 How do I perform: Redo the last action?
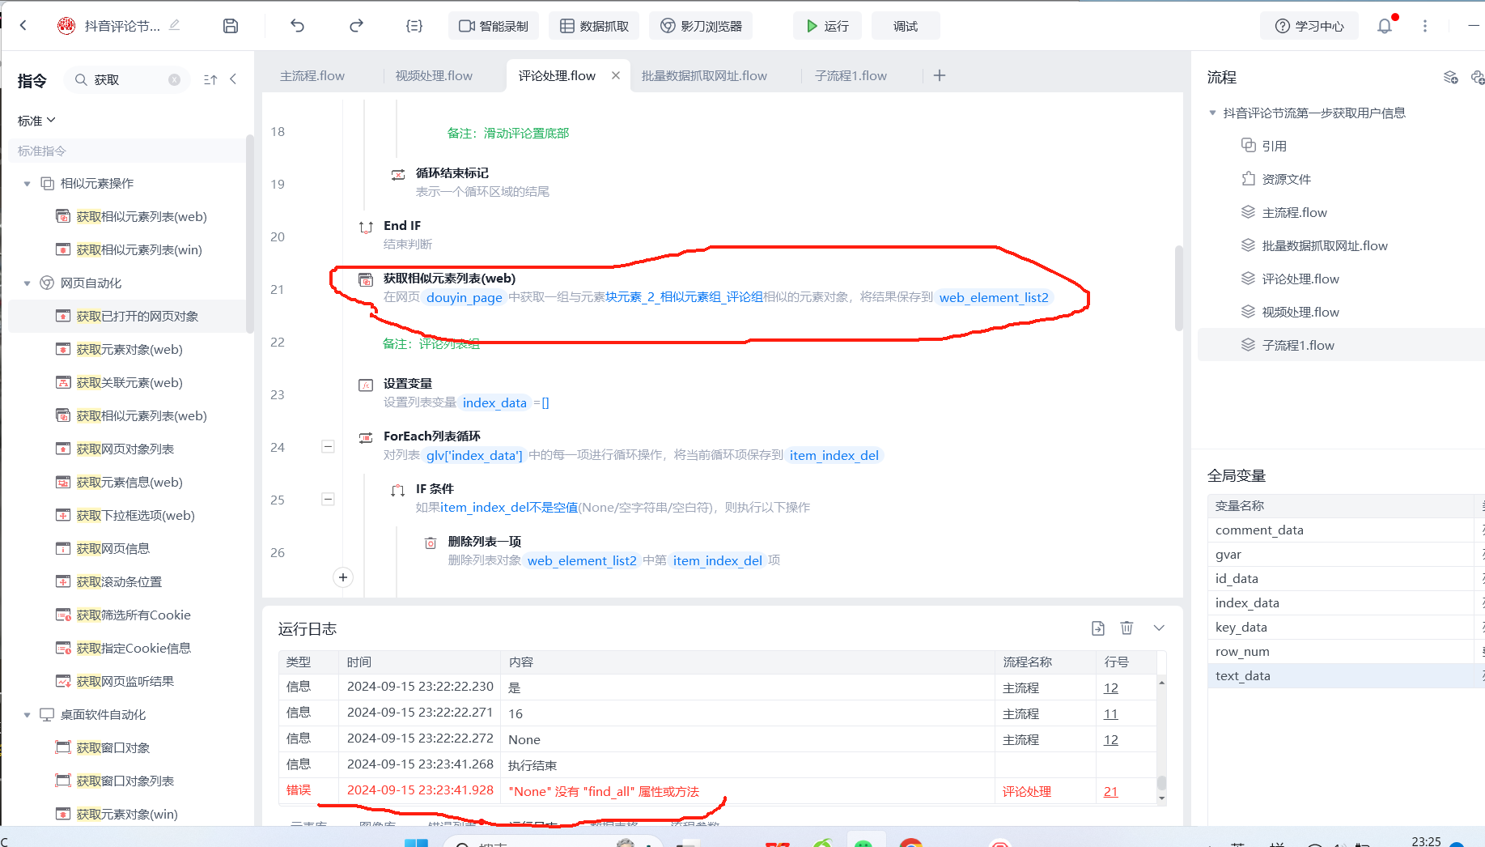[x=356, y=26]
